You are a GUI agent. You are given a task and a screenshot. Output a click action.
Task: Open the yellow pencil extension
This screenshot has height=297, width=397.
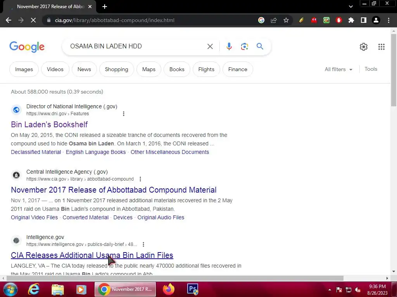(x=301, y=20)
